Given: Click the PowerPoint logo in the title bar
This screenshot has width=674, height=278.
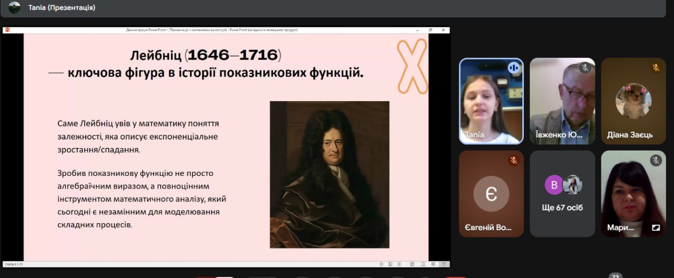Looking at the screenshot, I should [7, 30].
